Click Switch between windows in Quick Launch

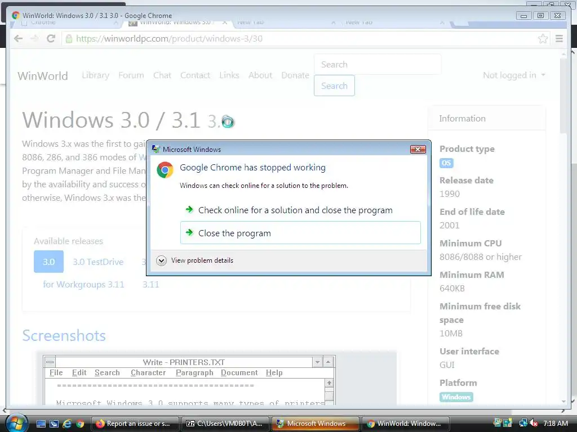tap(54, 424)
